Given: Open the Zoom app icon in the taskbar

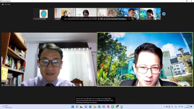Looking at the screenshot, I should [x=122, y=107].
